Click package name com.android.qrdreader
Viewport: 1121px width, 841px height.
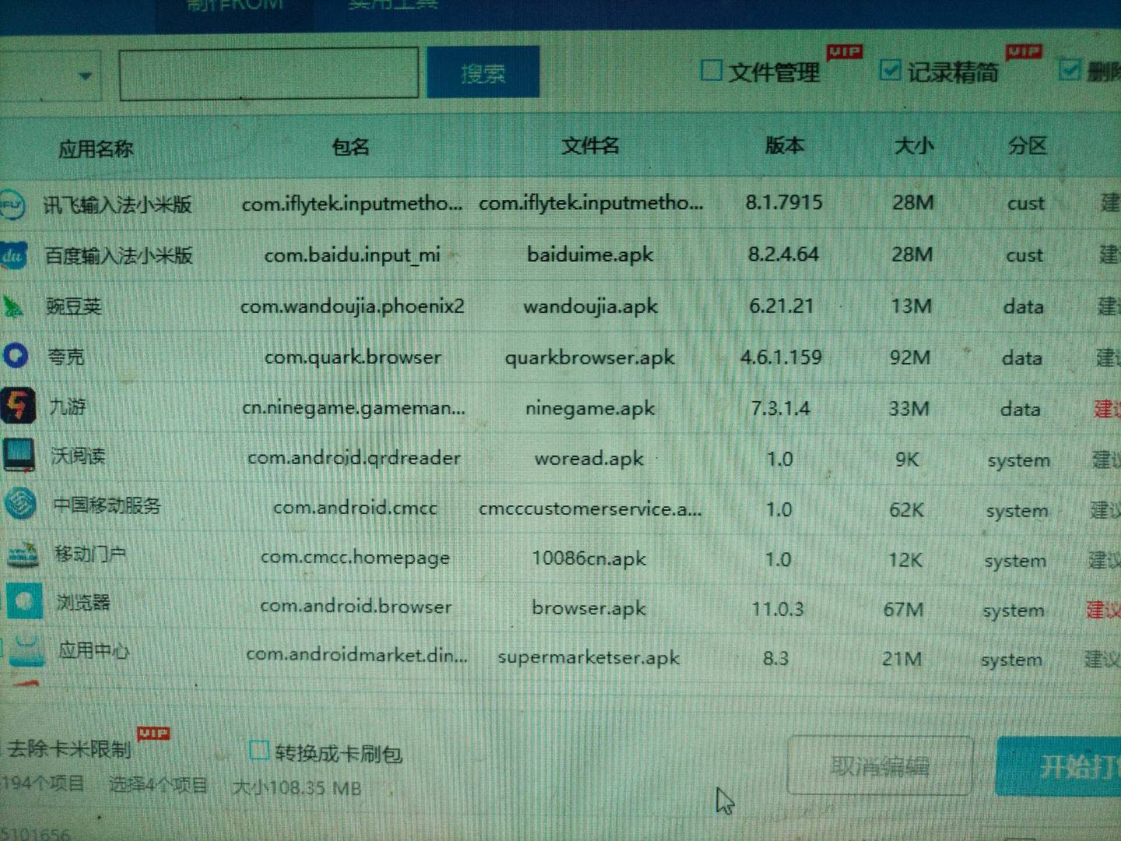354,458
